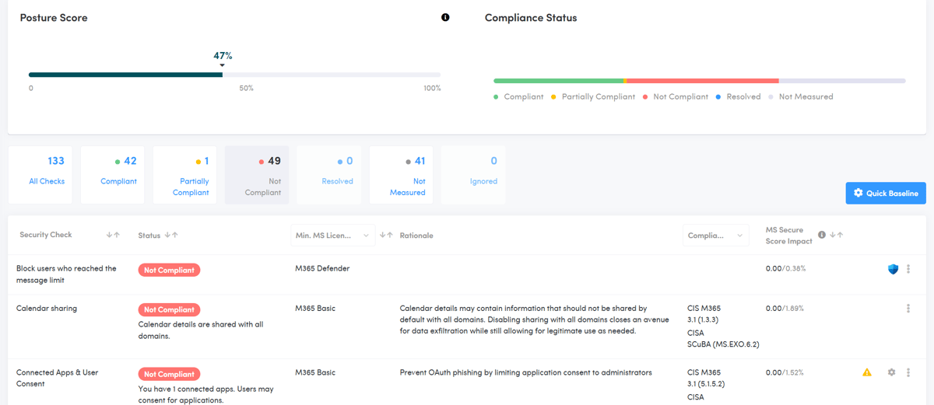Select Not Compliant filter card
This screenshot has height=405, width=934.
pos(257,175)
